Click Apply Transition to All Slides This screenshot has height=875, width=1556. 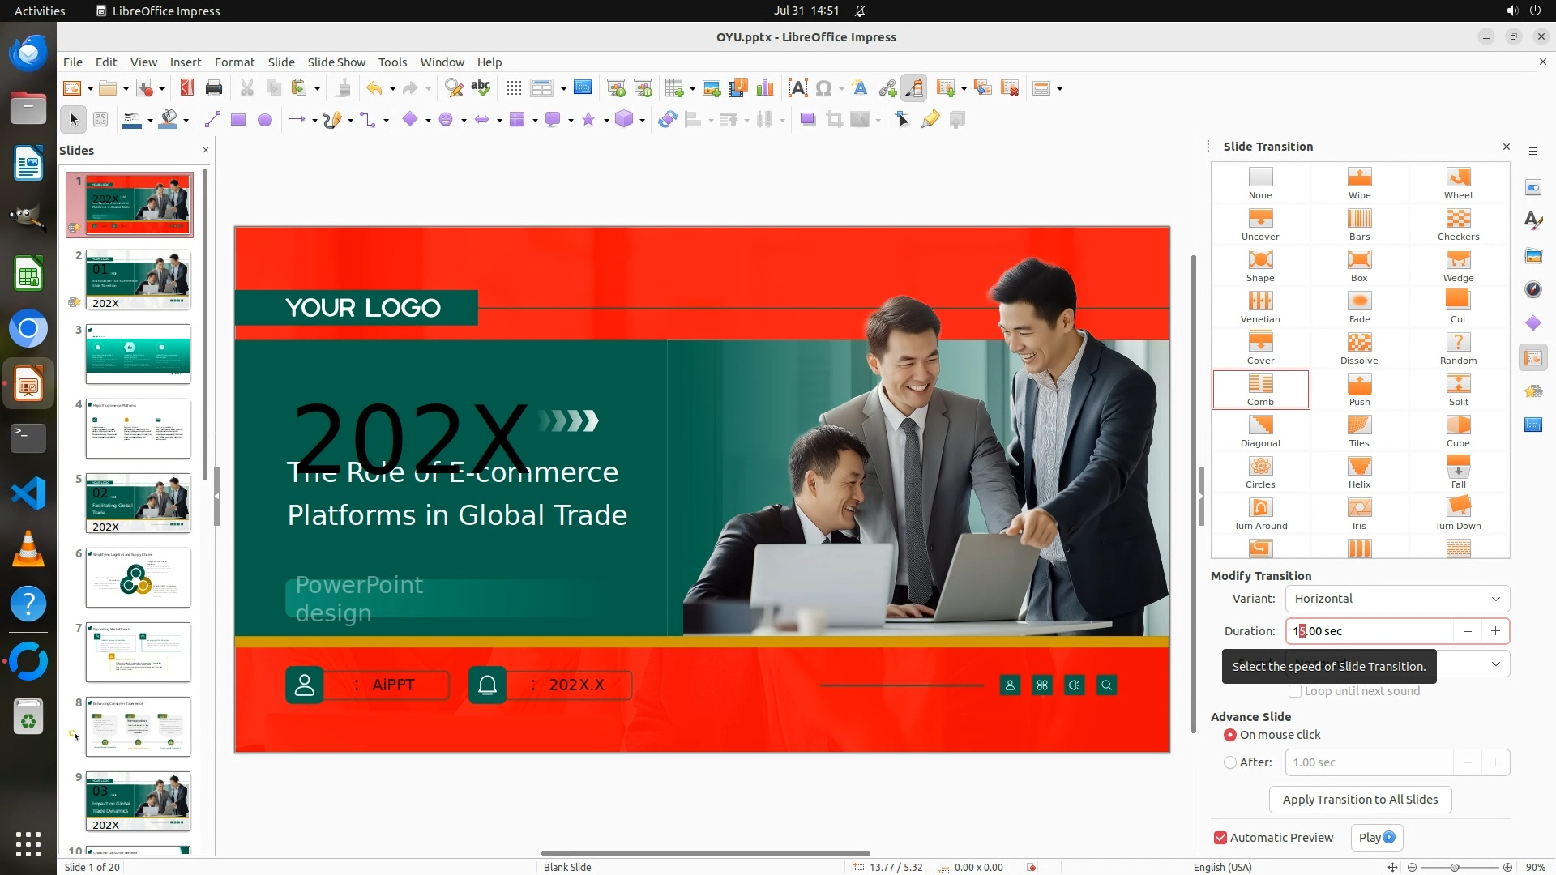pos(1359,800)
